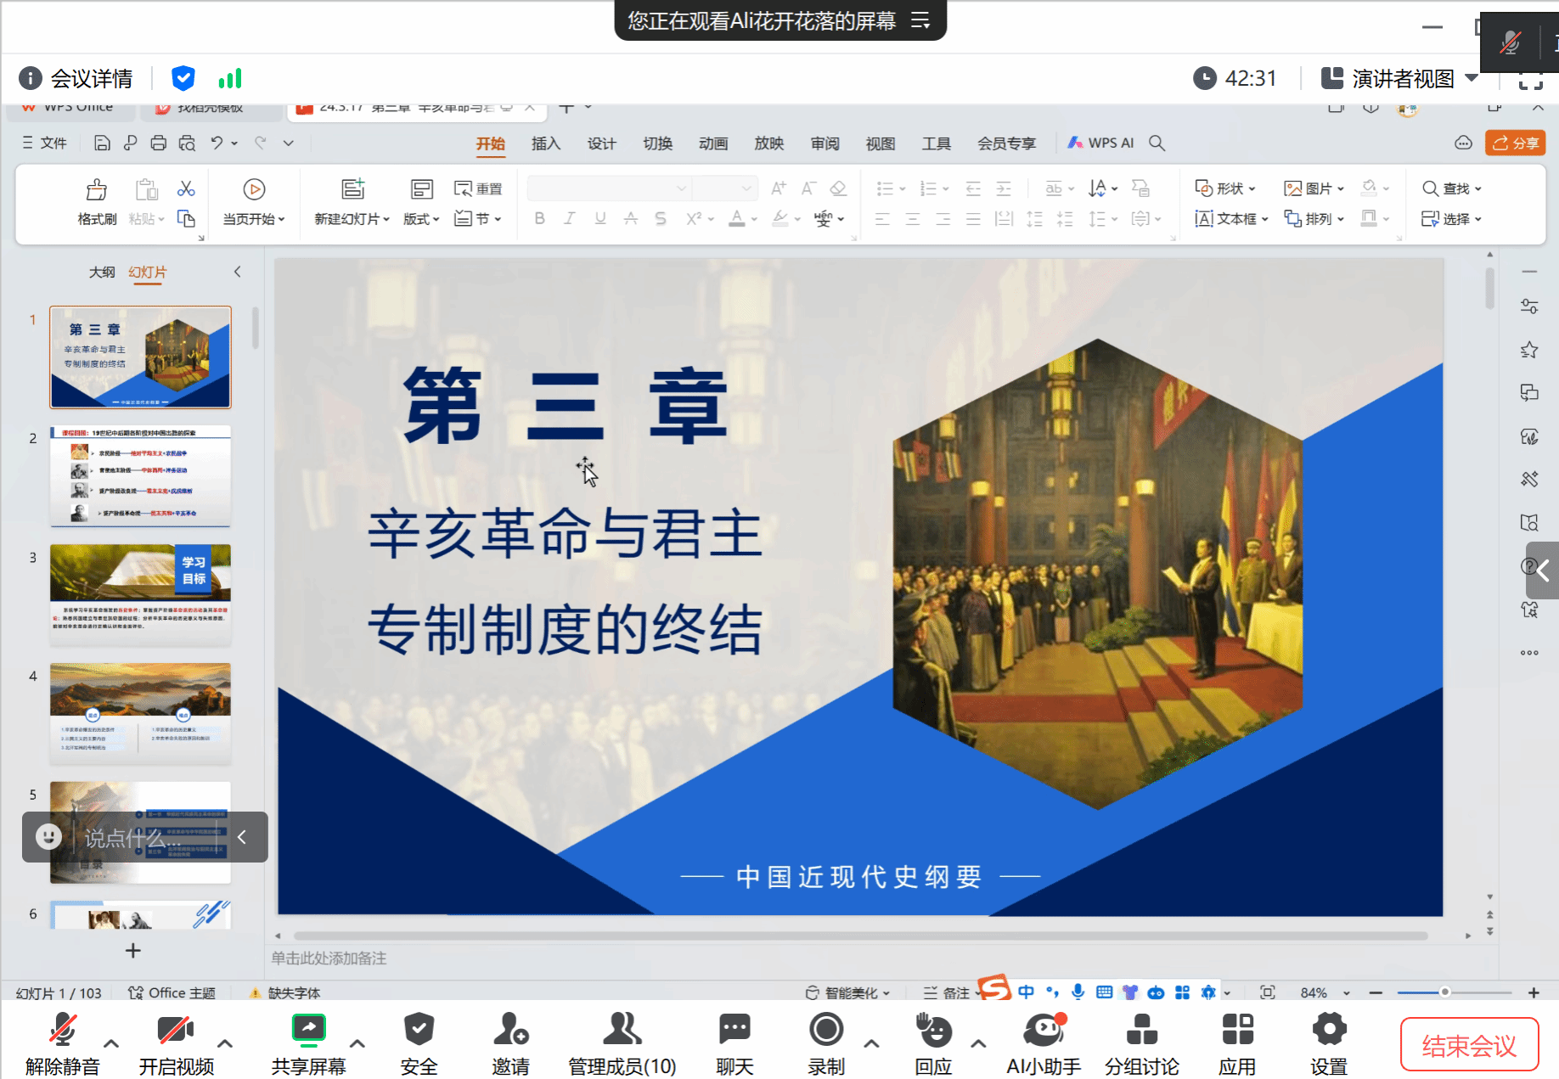Open the AI Assistant (AI小助手) icon
1559x1079 pixels.
click(1044, 1030)
